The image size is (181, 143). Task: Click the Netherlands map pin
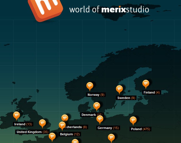(65, 118)
